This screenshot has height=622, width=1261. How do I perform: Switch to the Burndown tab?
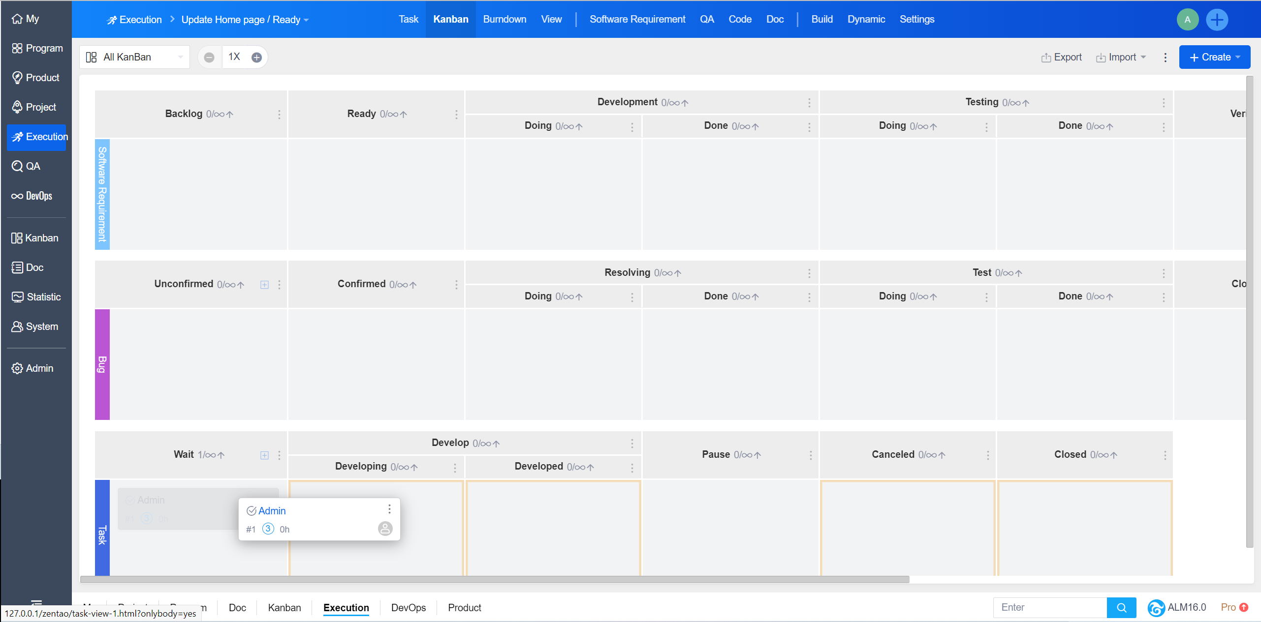click(504, 19)
